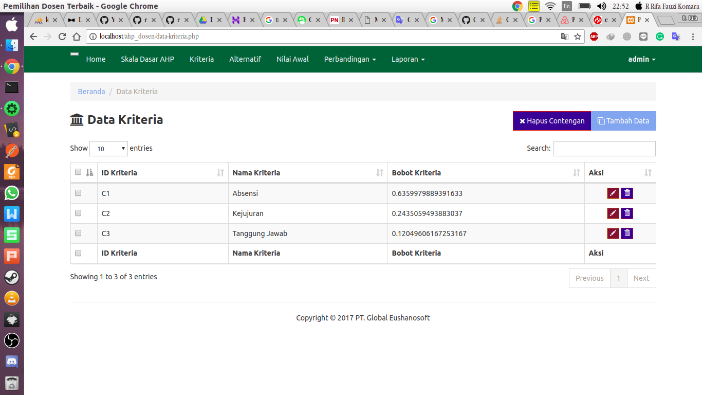
Task: Edit the C3 Tanggung Jawab pencil icon
Action: point(613,234)
